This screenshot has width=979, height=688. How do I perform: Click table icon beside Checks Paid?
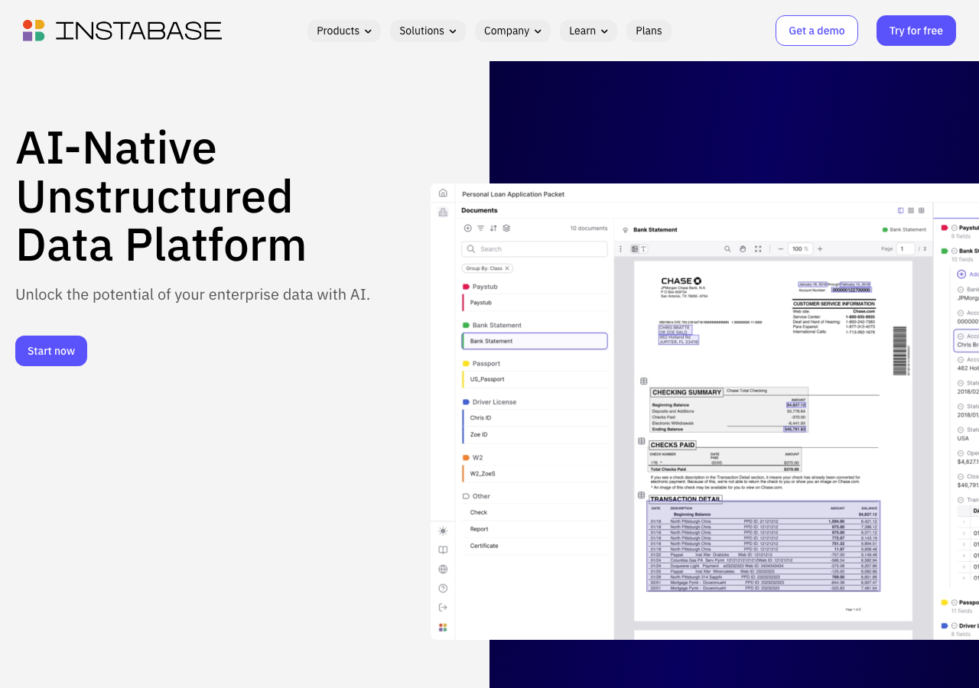coord(642,441)
